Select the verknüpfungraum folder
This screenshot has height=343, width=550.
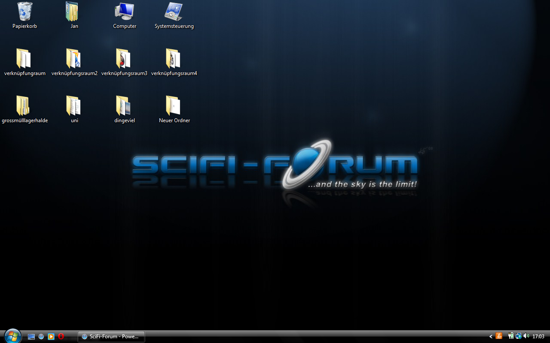click(x=24, y=59)
